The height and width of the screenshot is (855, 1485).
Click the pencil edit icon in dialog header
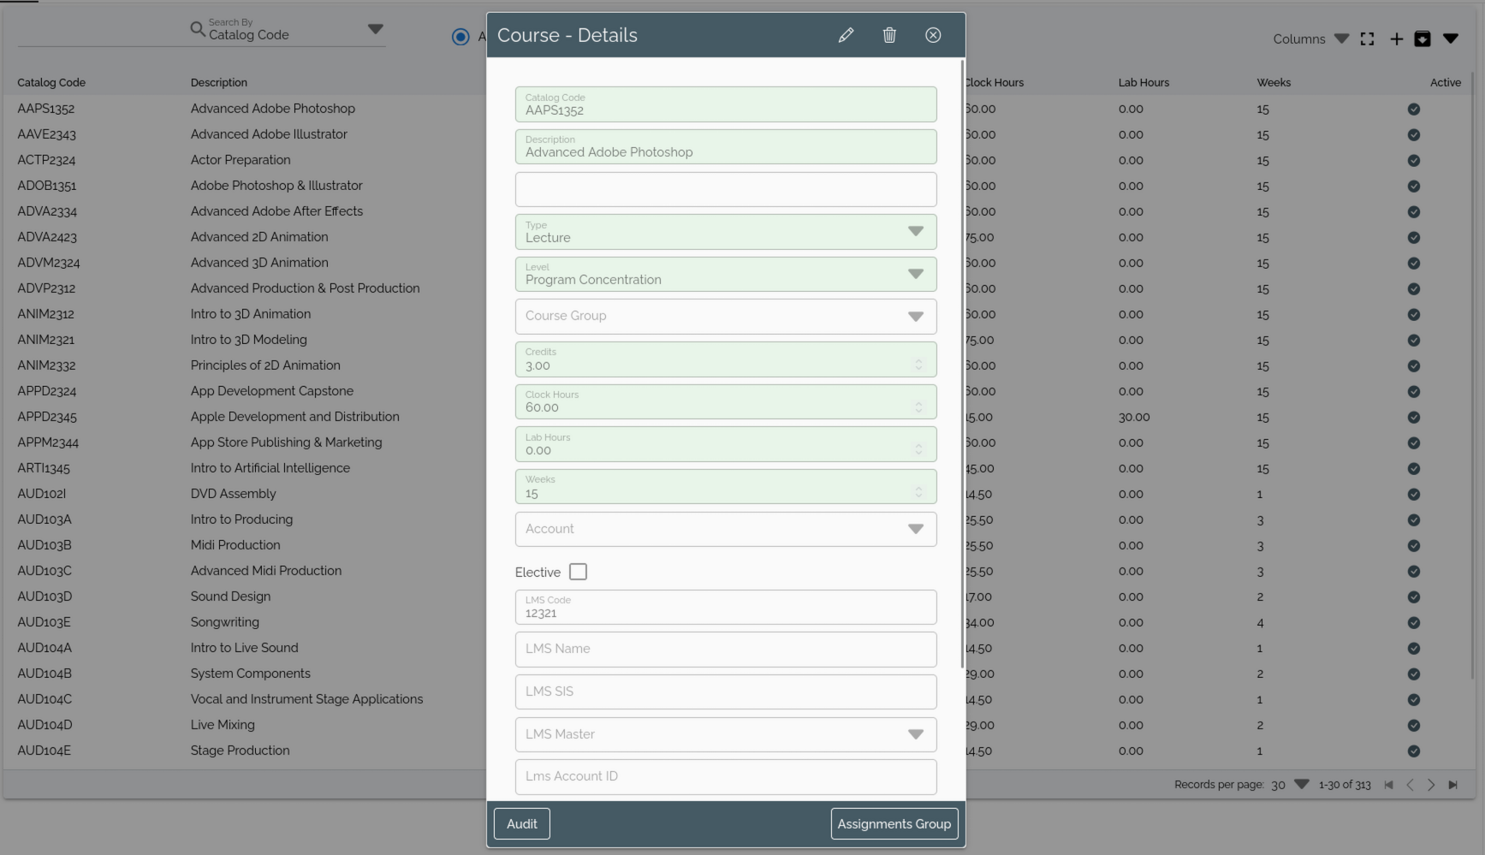click(846, 35)
